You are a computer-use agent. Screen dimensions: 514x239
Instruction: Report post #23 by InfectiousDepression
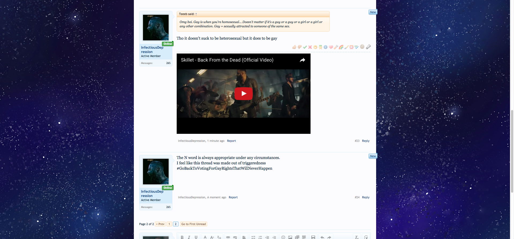pyautogui.click(x=231, y=141)
